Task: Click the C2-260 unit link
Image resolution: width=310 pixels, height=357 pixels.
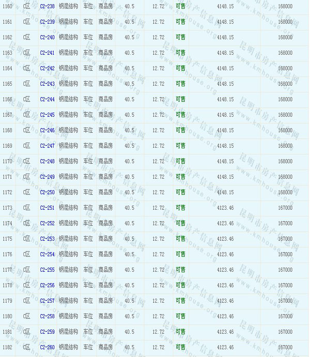Action: pos(47,347)
